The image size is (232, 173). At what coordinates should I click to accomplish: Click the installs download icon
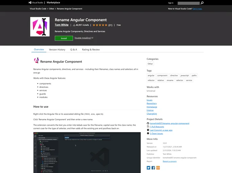coord(74,25)
